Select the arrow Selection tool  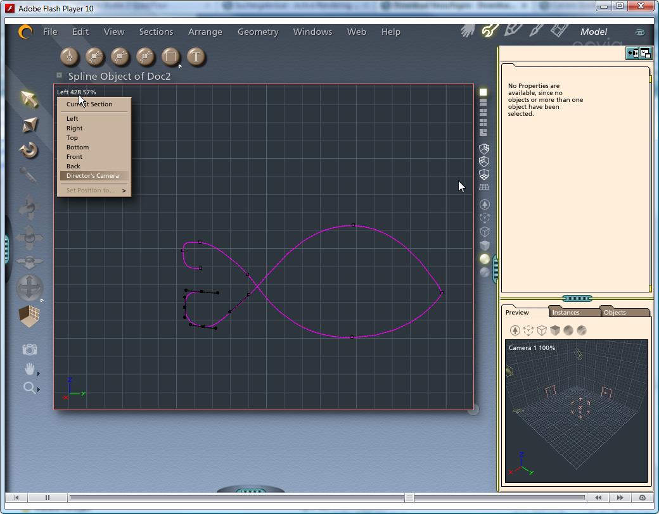[29, 98]
